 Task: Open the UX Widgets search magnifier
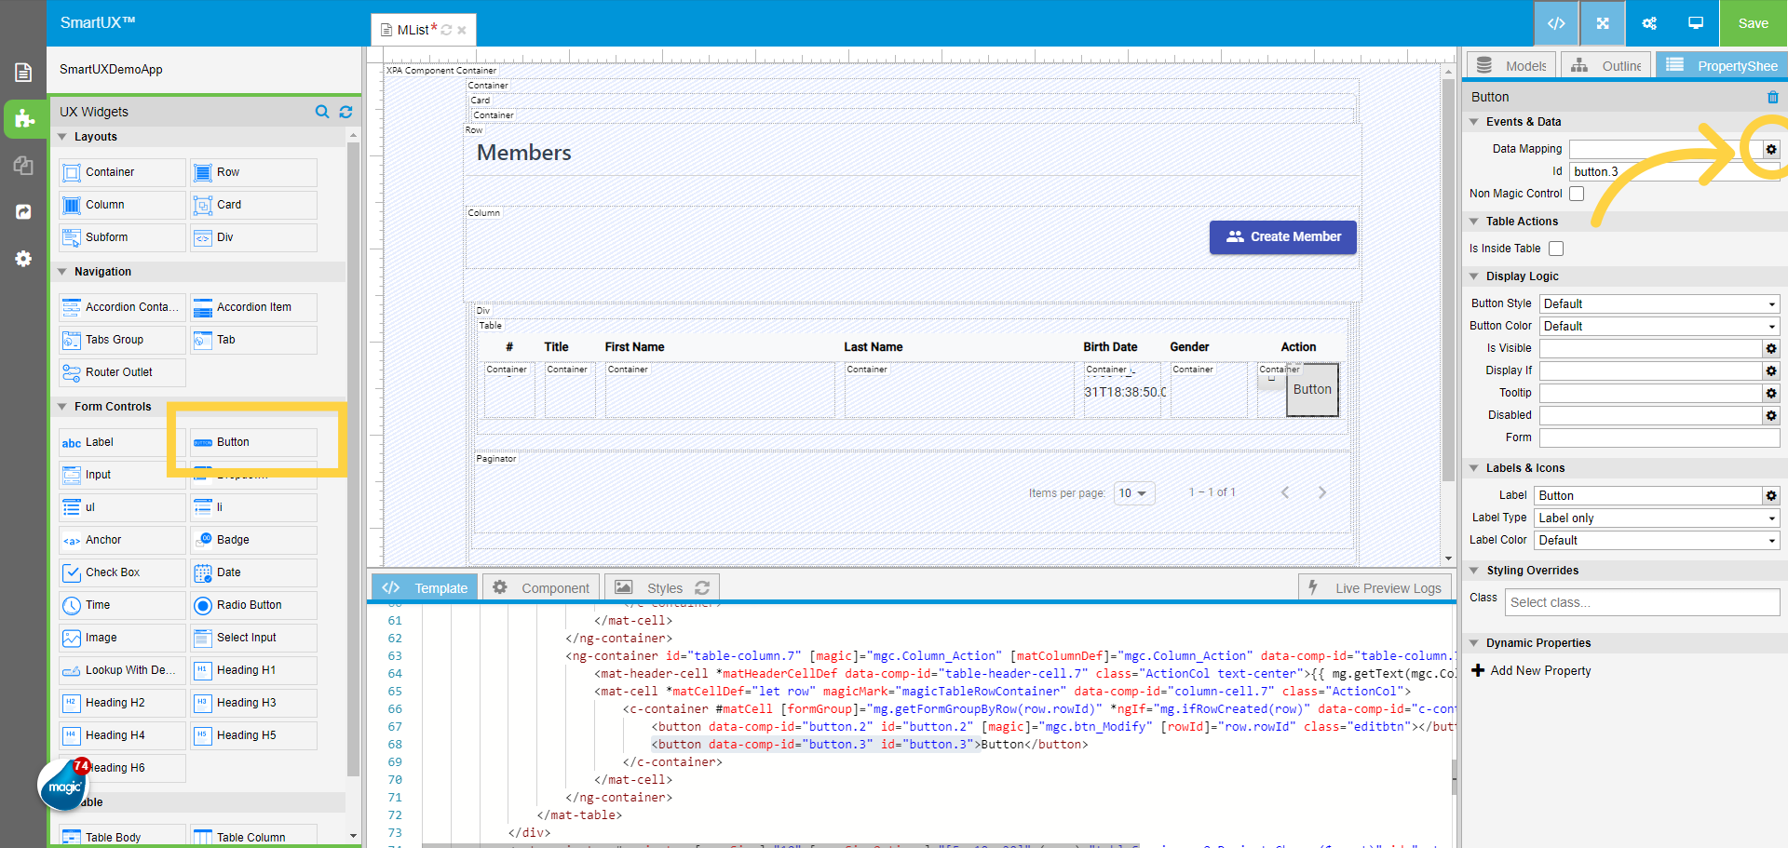tap(322, 112)
